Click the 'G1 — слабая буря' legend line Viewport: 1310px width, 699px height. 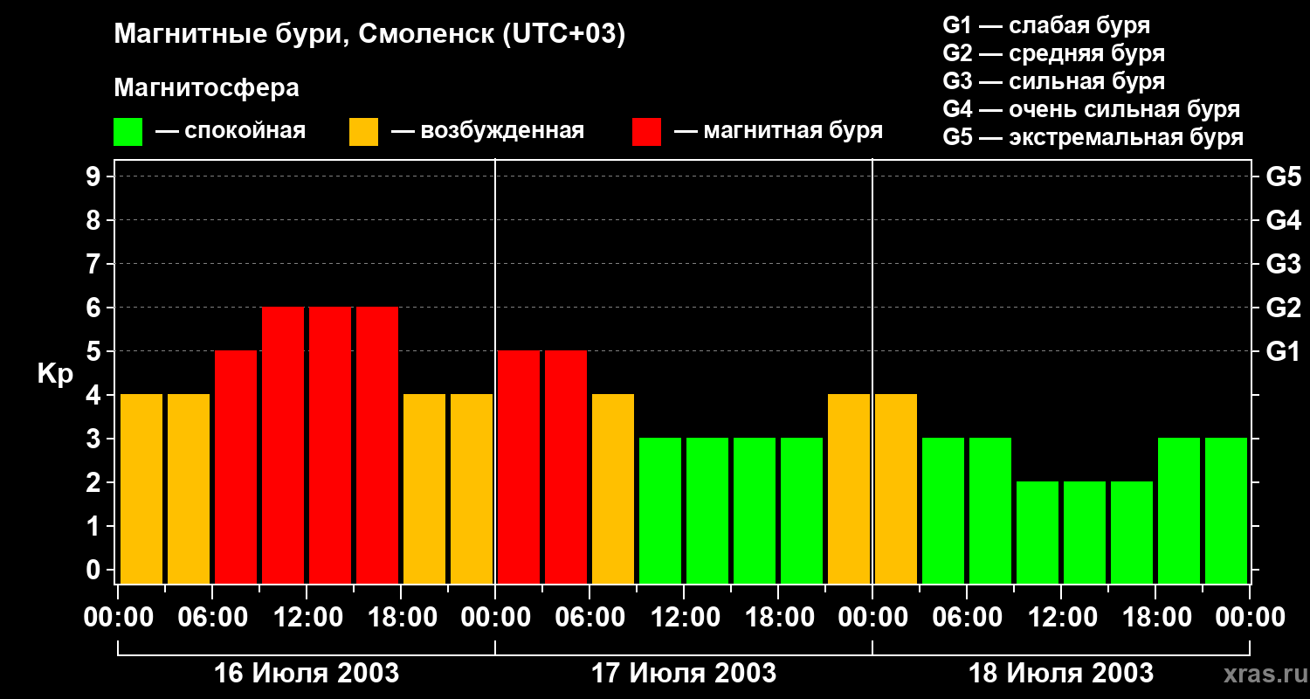[1046, 25]
